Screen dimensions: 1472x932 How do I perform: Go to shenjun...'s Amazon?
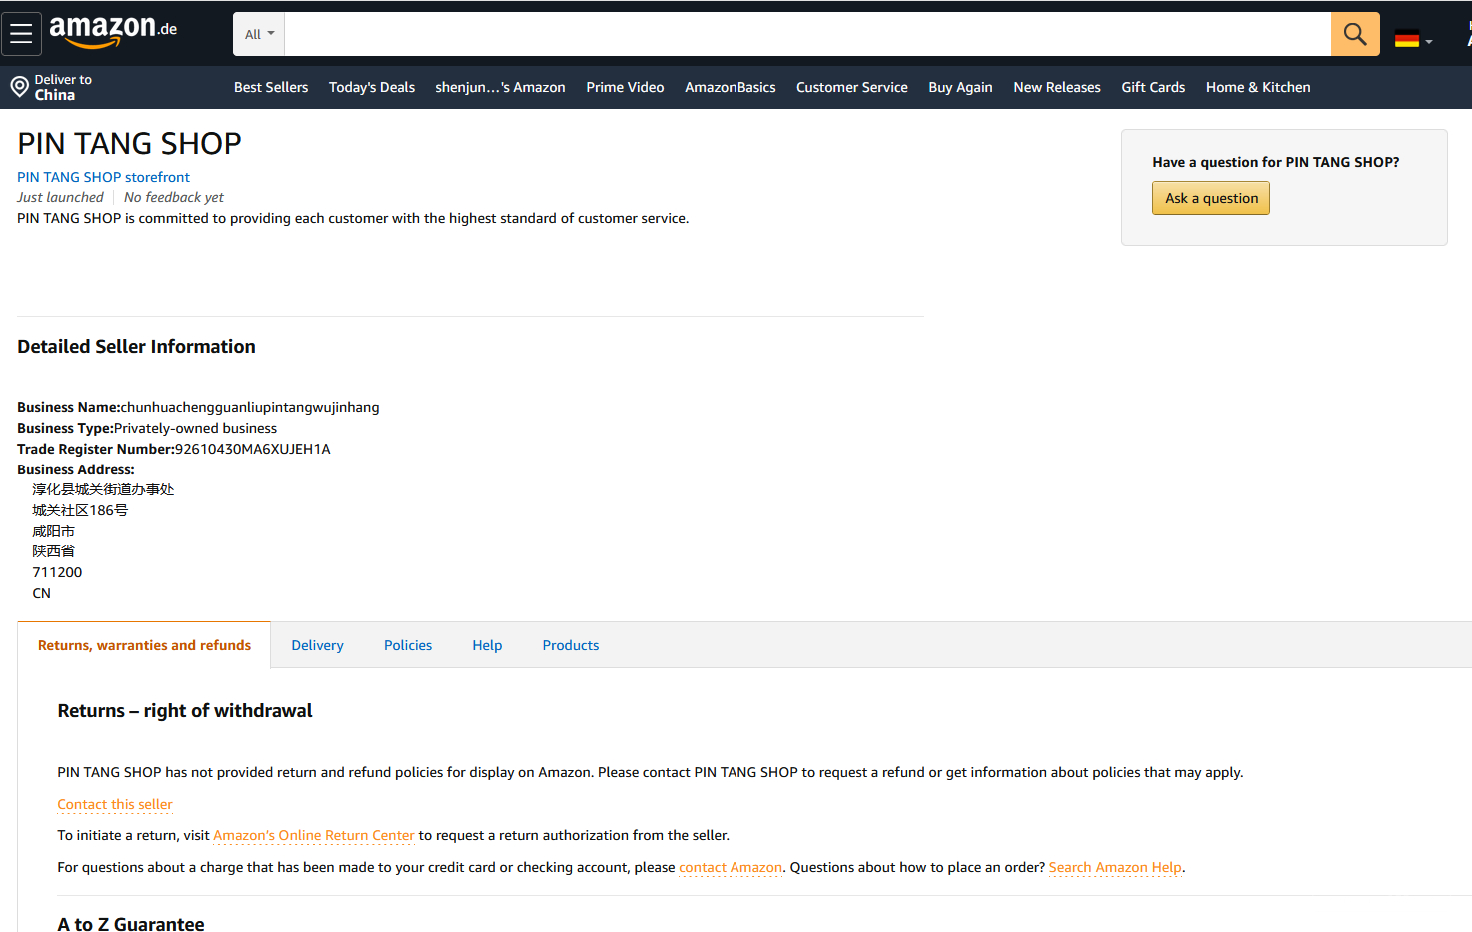click(500, 87)
